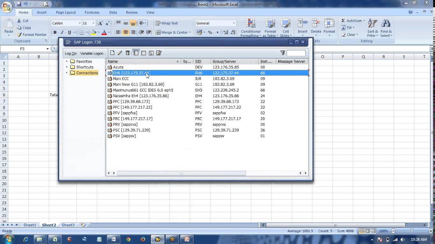Click the filter funnel icon in SAP Logon
This screenshot has height=244, width=435.
283,53
